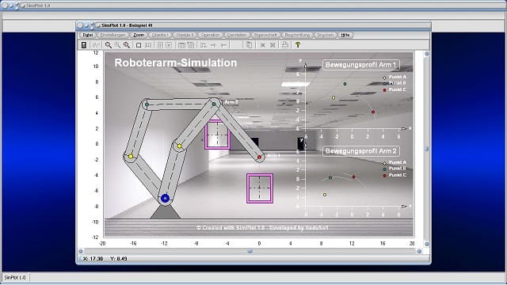Viewport: 507px width, 285px height.
Task: Open the Darstellen menu
Action: click(237, 35)
